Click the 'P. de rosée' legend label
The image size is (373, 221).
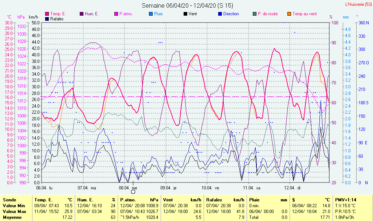coord(268,14)
